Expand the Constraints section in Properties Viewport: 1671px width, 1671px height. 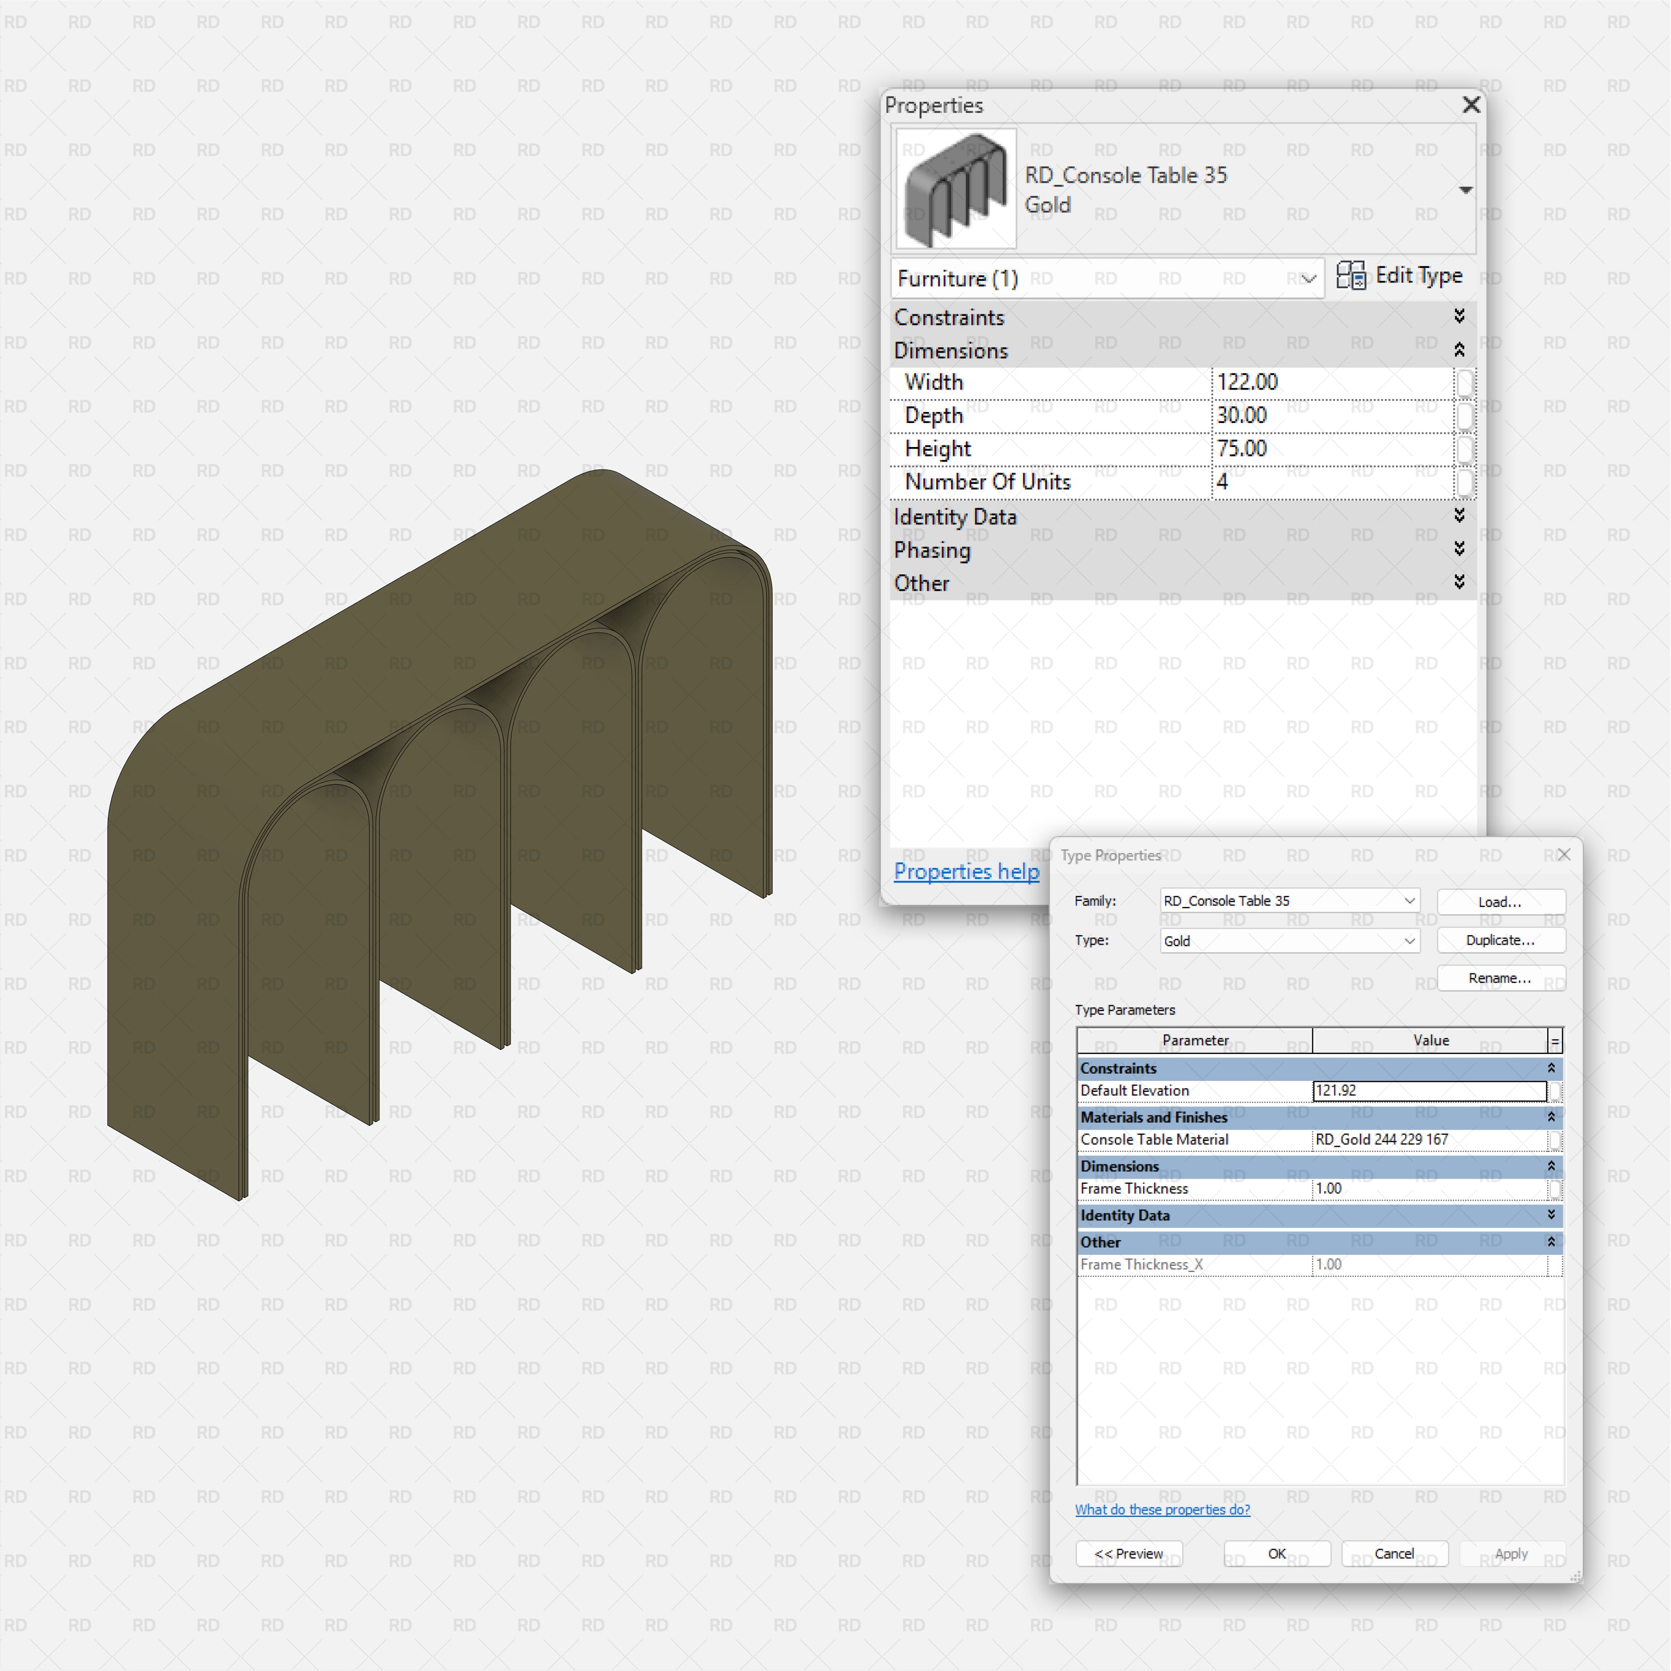1459,316
